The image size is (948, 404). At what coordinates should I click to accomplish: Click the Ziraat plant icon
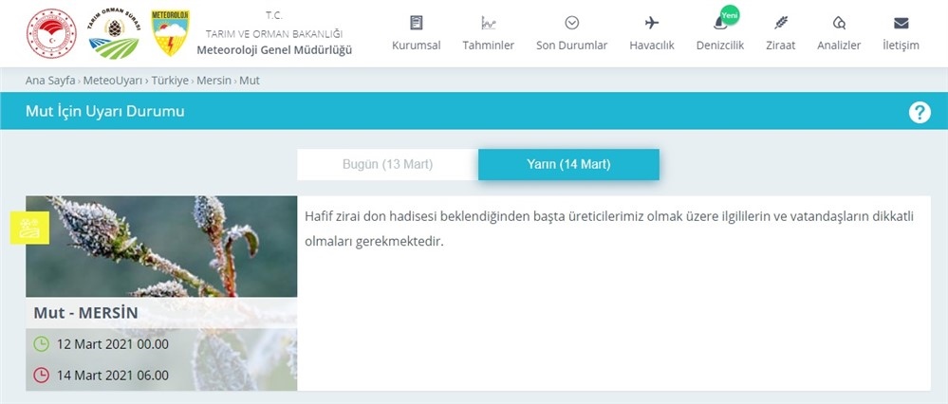[780, 23]
